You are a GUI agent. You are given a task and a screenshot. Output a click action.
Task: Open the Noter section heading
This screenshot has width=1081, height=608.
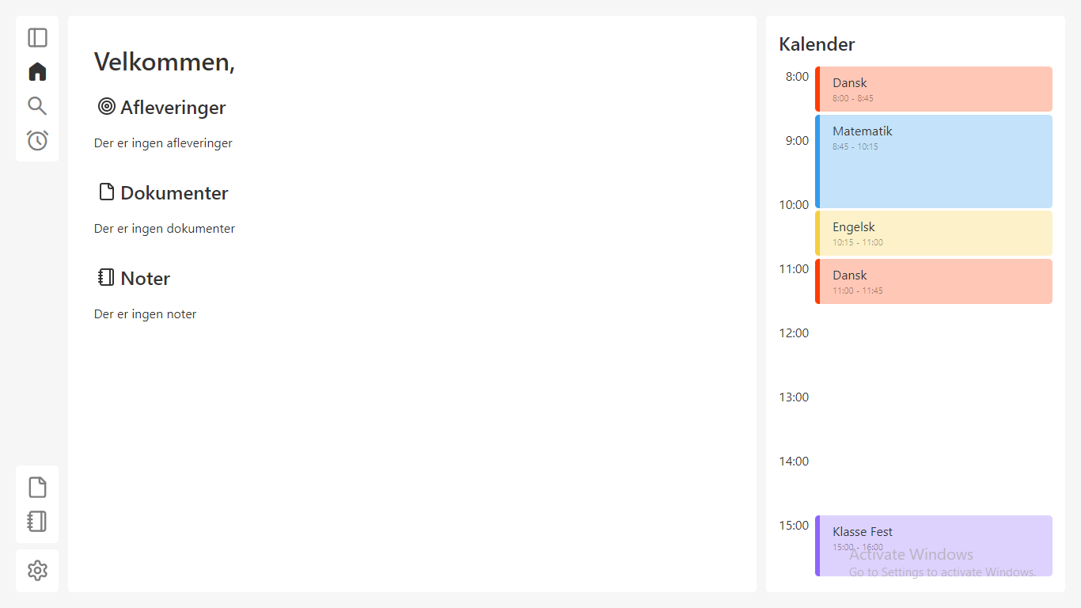click(x=146, y=279)
